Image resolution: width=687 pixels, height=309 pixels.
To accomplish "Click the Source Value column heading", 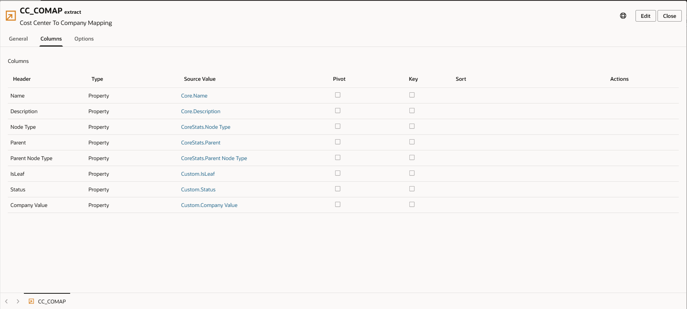I will (x=200, y=79).
